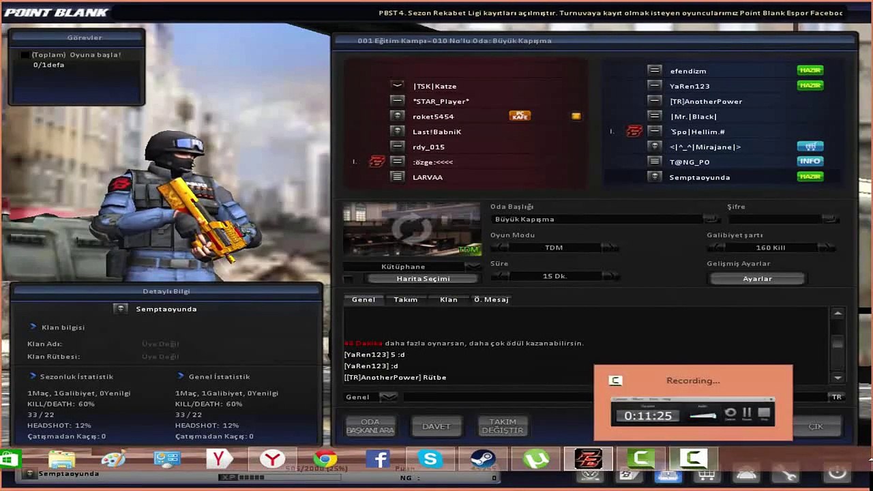Viewport: 873px width, 491px height.
Task: Open File Explorer folder on the taskbar
Action: pos(62,459)
